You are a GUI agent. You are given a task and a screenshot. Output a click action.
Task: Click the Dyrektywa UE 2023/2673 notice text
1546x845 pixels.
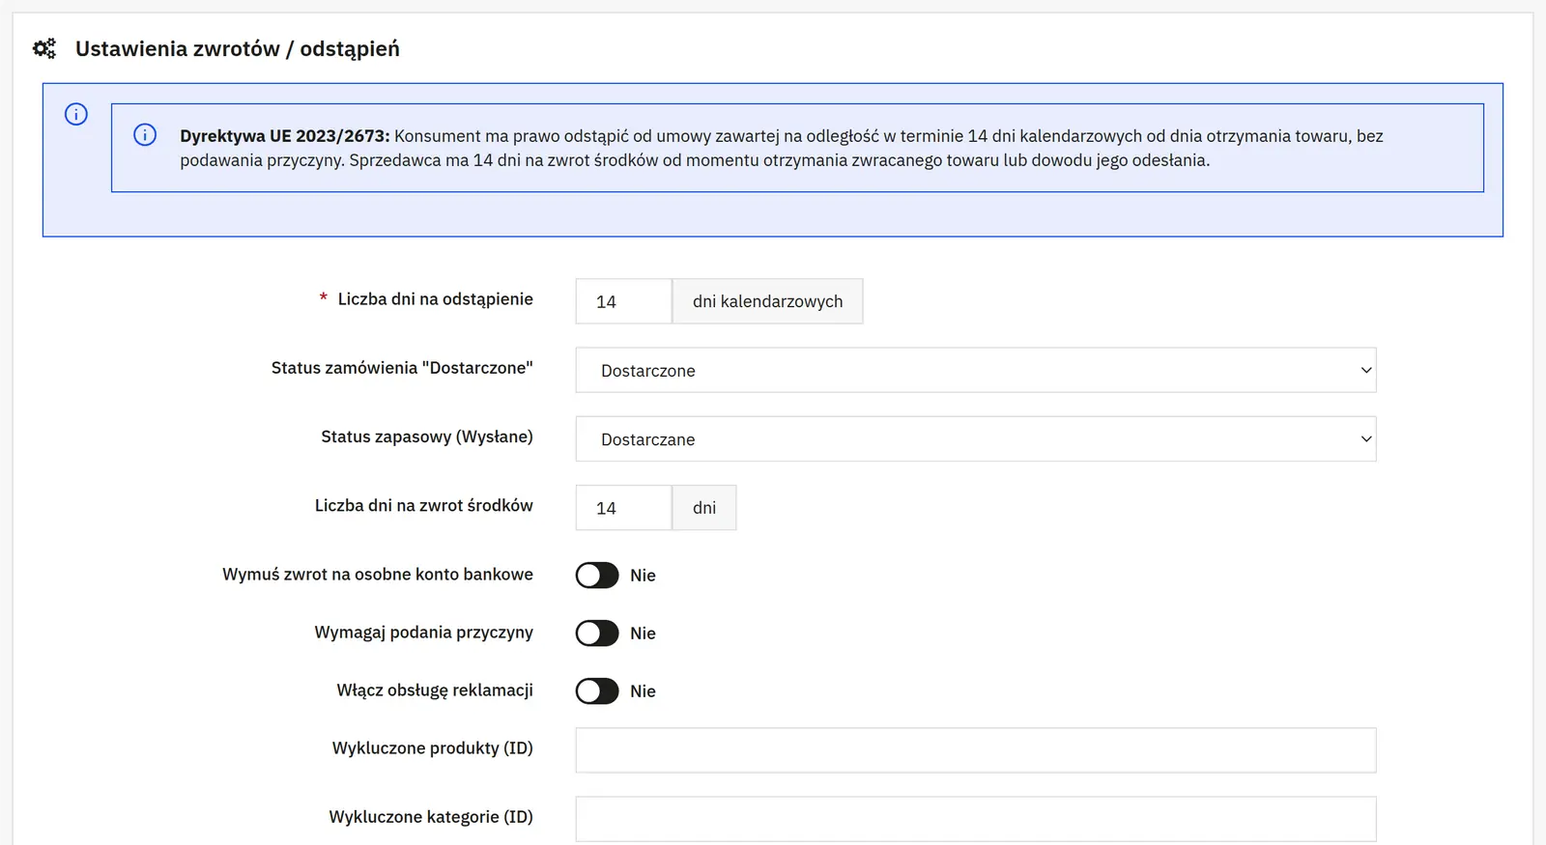782,148
